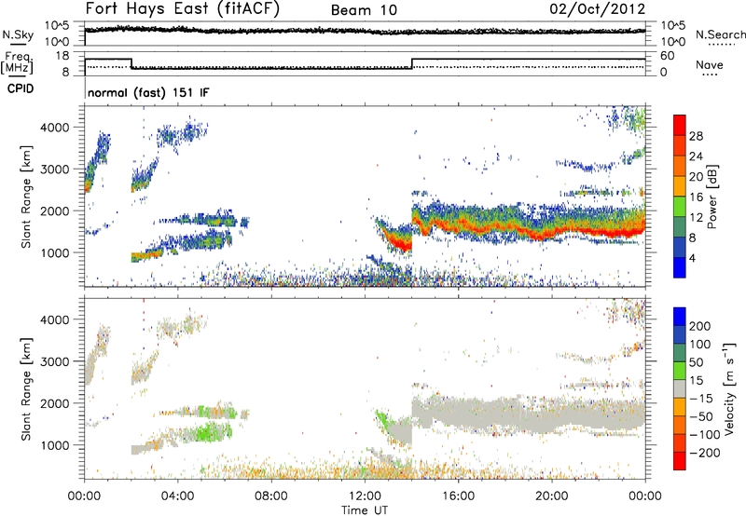The image size is (746, 516).
Task: Click the gray segment of velocity colorbar
Action: [x=680, y=388]
